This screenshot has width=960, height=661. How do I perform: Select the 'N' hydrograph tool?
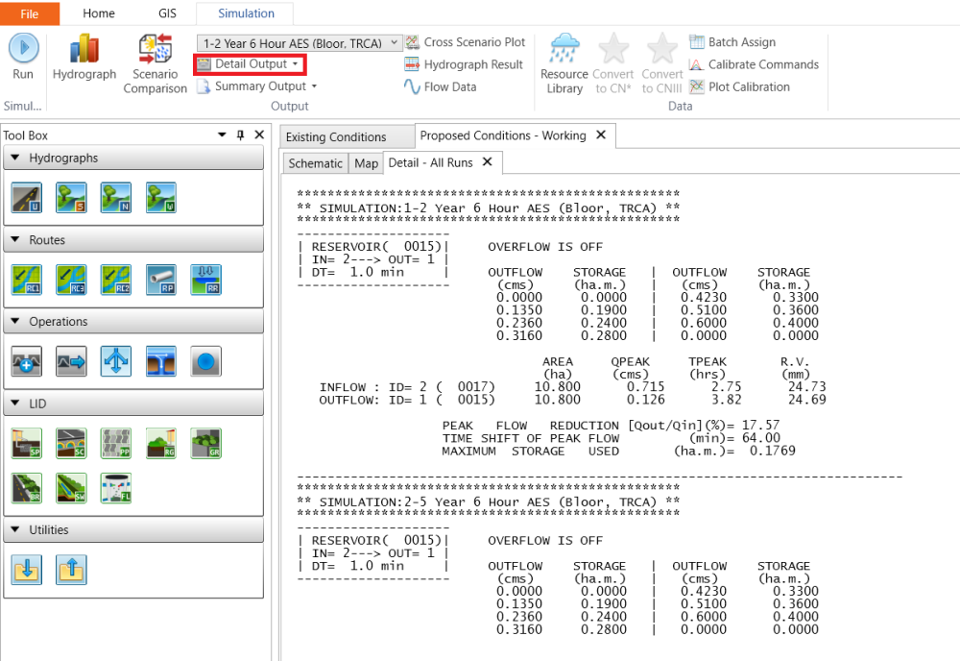(x=116, y=198)
